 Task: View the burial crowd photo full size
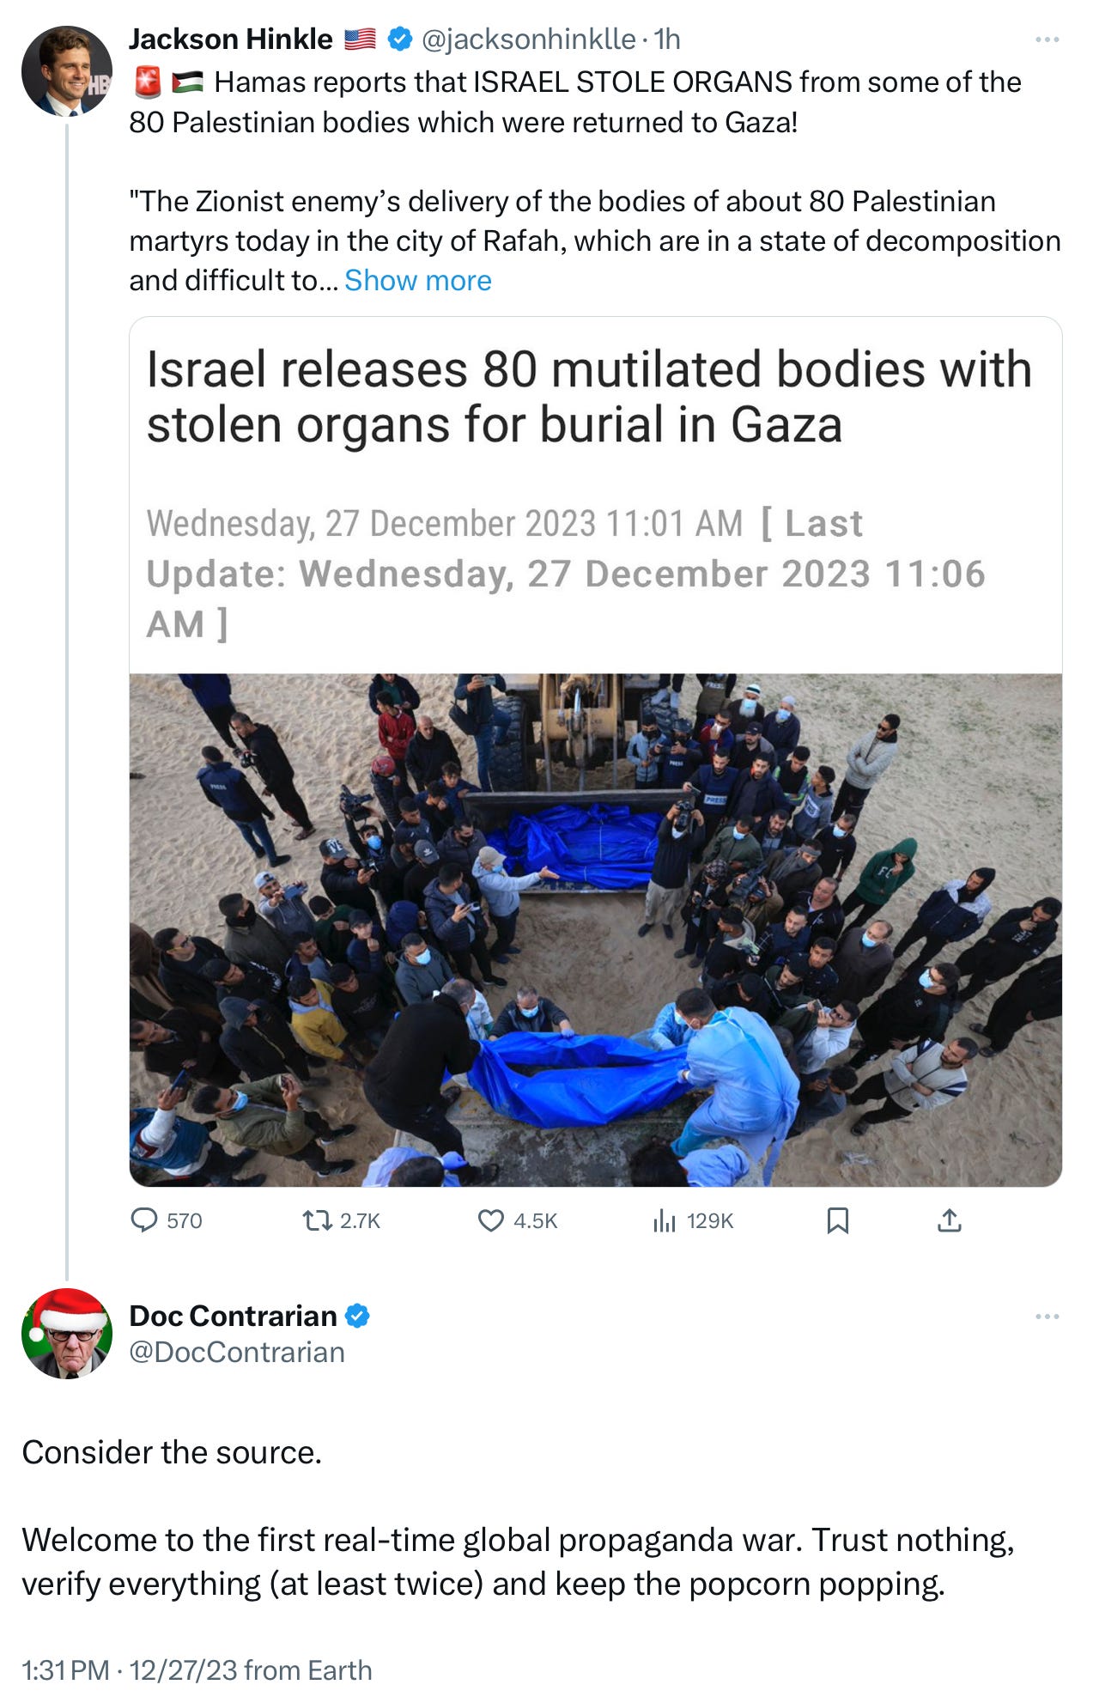pyautogui.click(x=596, y=930)
